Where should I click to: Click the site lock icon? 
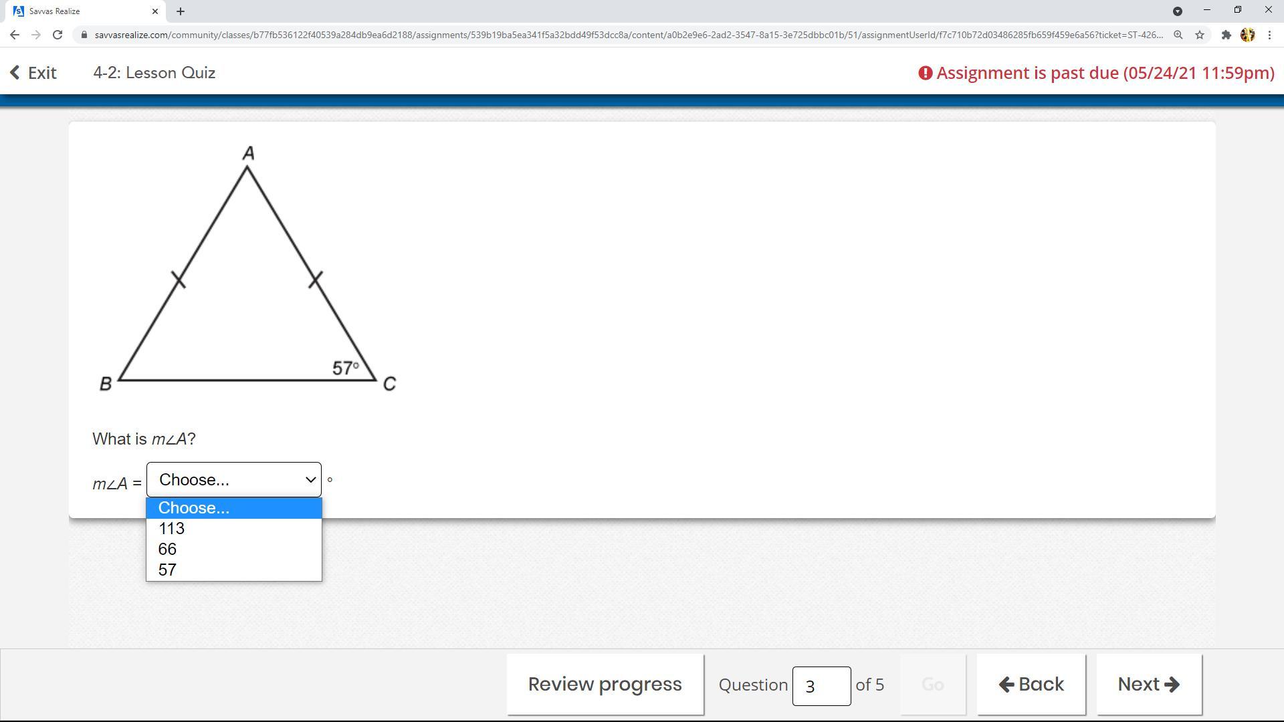pyautogui.click(x=84, y=35)
